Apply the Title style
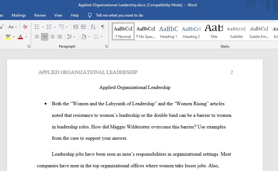 click(214, 31)
